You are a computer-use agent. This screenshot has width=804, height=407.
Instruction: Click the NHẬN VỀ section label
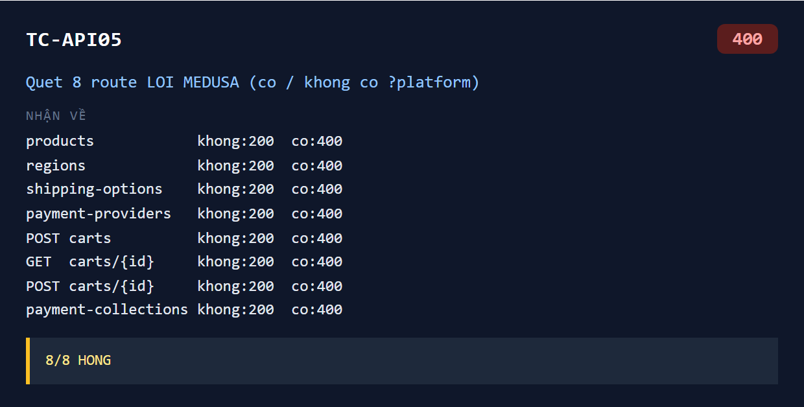pyautogui.click(x=56, y=116)
